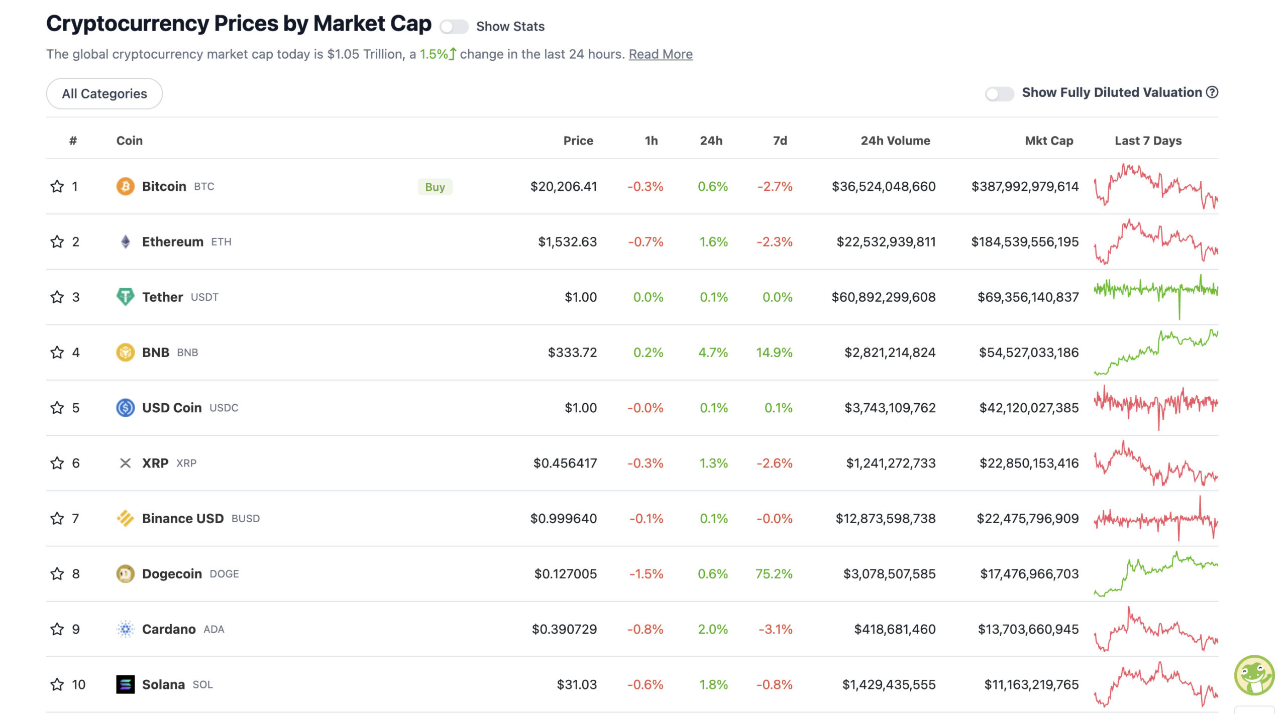Star Bitcoin as a favorite
The image size is (1286, 714).
(57, 186)
